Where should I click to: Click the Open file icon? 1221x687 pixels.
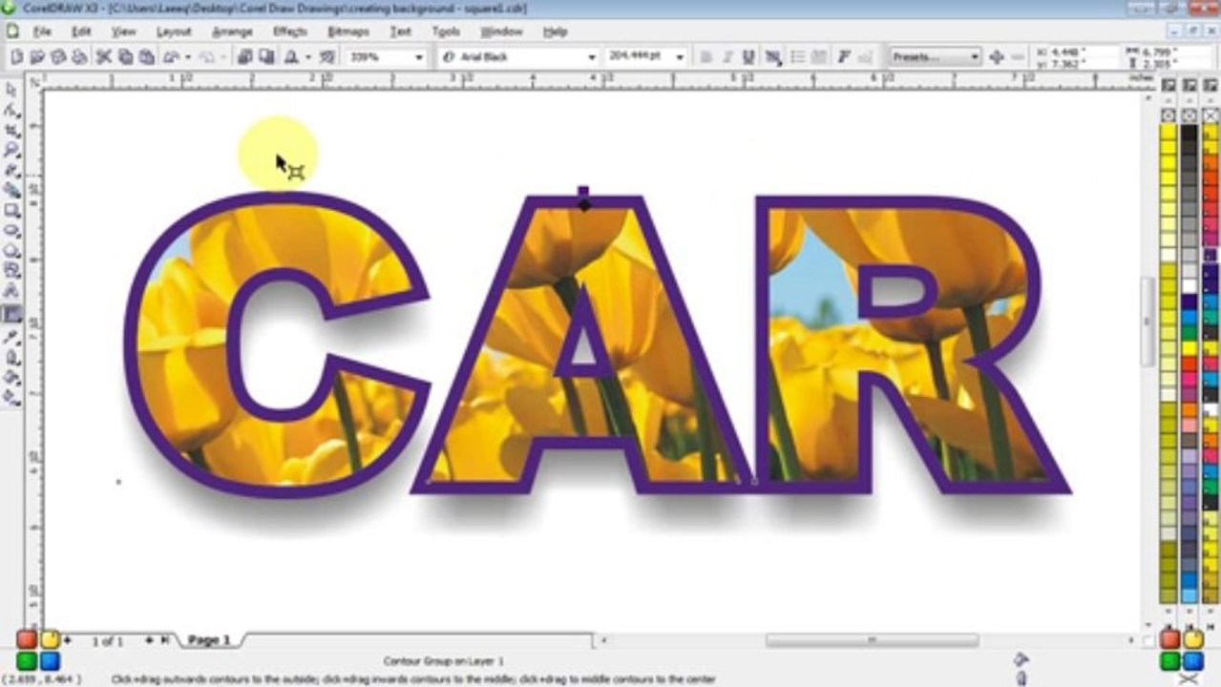coord(36,57)
